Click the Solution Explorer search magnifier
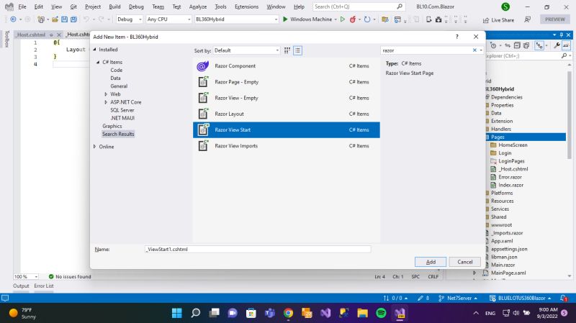Viewport: 576px width, 323px height. pos(564,56)
